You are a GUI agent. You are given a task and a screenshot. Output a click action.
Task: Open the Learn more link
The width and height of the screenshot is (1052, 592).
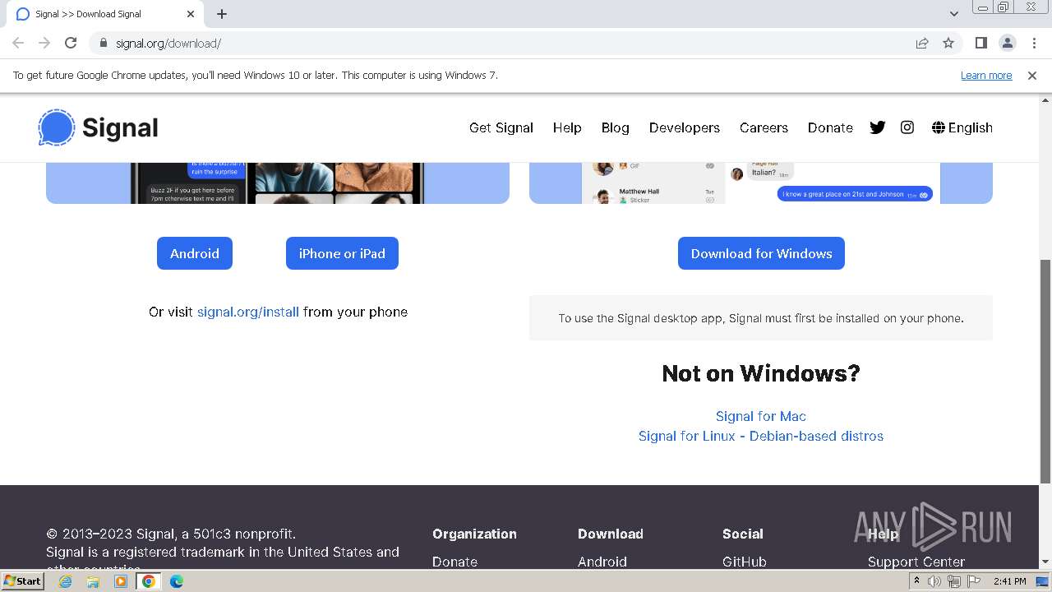coord(986,75)
